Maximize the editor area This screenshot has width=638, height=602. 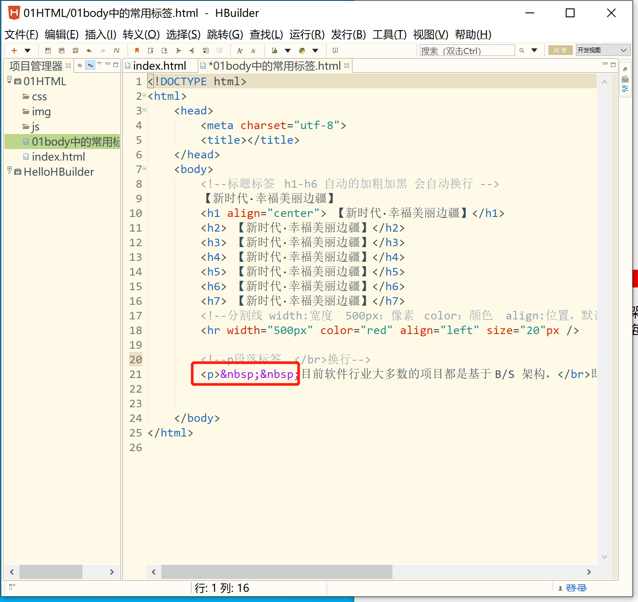click(x=613, y=65)
